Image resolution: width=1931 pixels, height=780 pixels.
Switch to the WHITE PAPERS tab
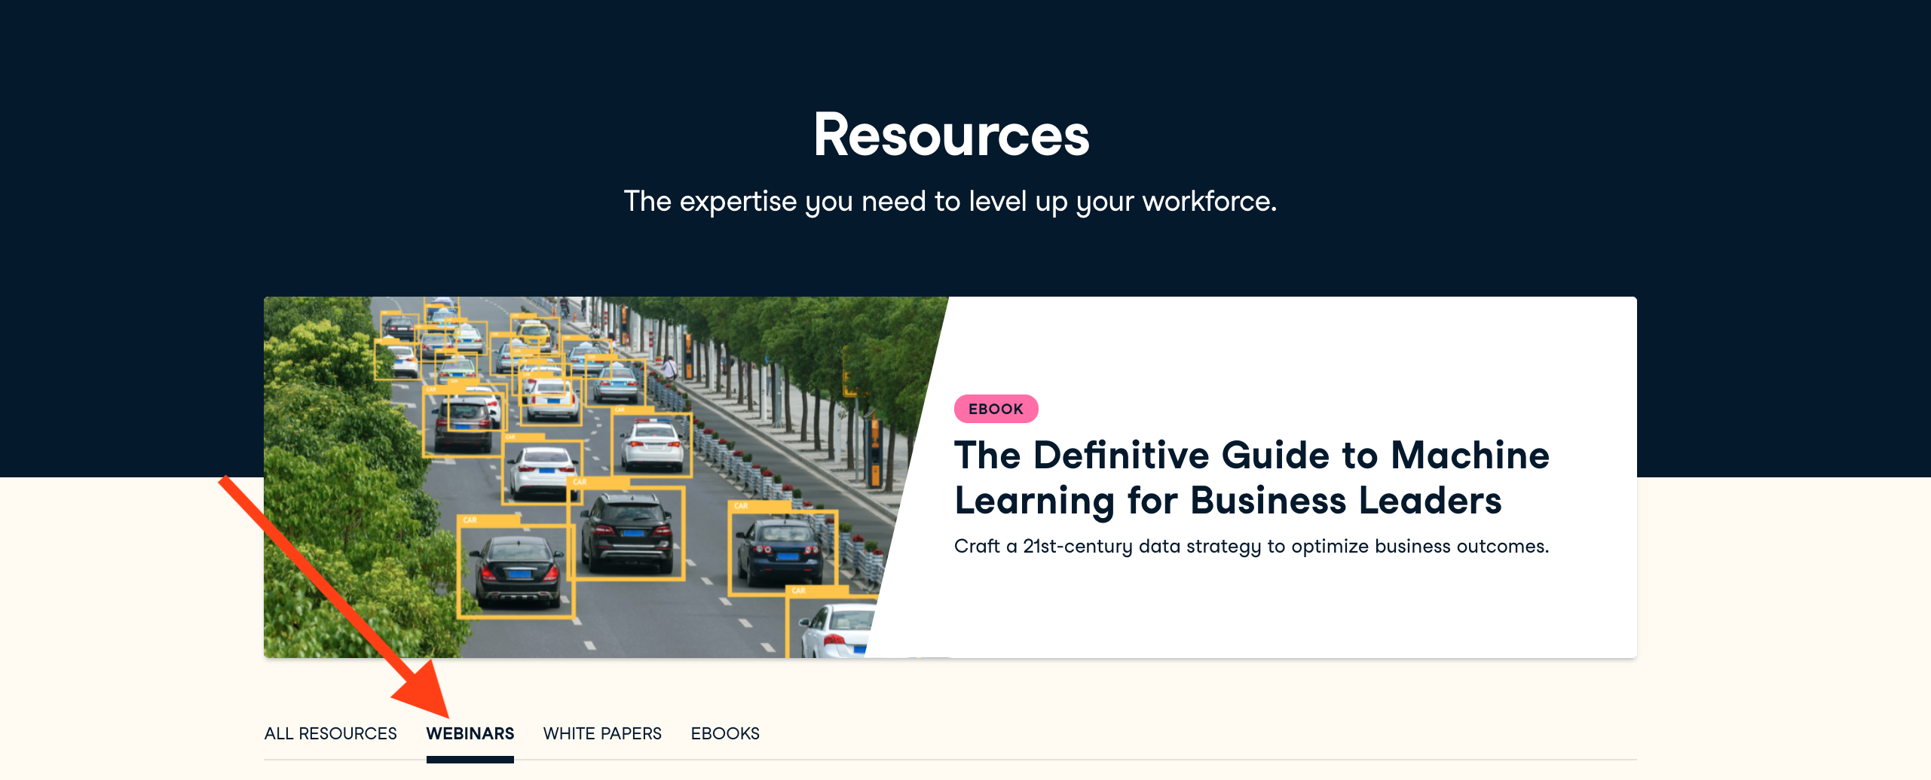click(x=601, y=733)
